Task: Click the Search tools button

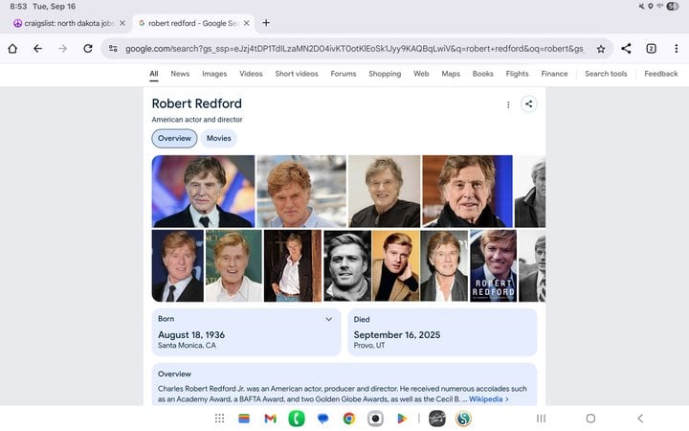Action: tap(606, 74)
